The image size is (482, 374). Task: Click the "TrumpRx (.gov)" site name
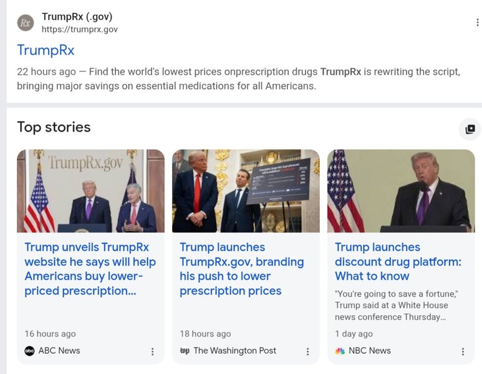coord(77,17)
